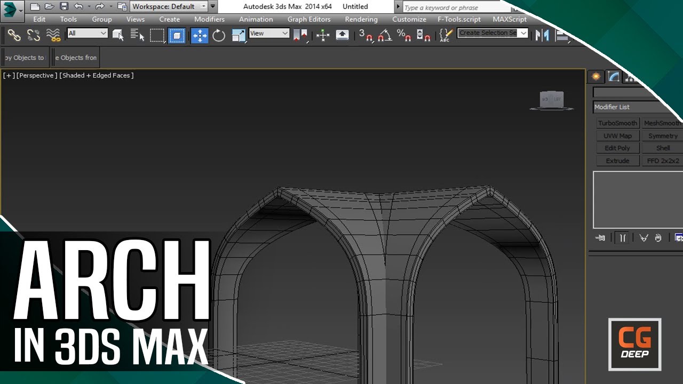Open the Edit menu
Image resolution: width=683 pixels, height=384 pixels.
(x=39, y=19)
